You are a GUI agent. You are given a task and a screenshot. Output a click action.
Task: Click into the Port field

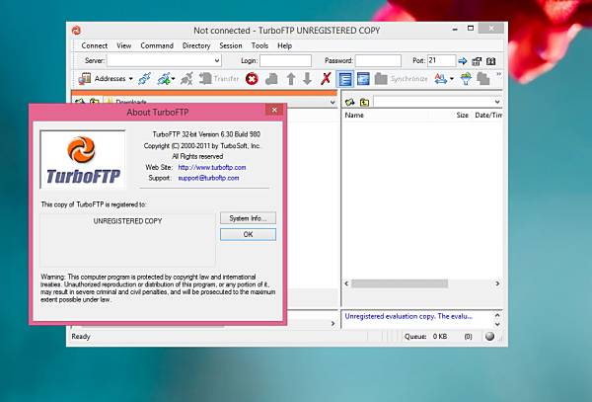click(x=441, y=60)
